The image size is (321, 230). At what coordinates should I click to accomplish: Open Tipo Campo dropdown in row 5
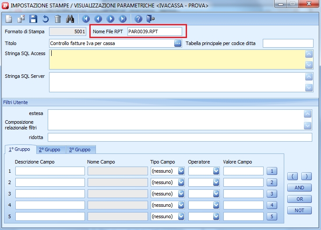181,216
